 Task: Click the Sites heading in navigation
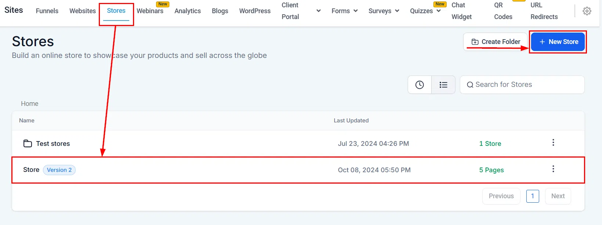coord(14,10)
